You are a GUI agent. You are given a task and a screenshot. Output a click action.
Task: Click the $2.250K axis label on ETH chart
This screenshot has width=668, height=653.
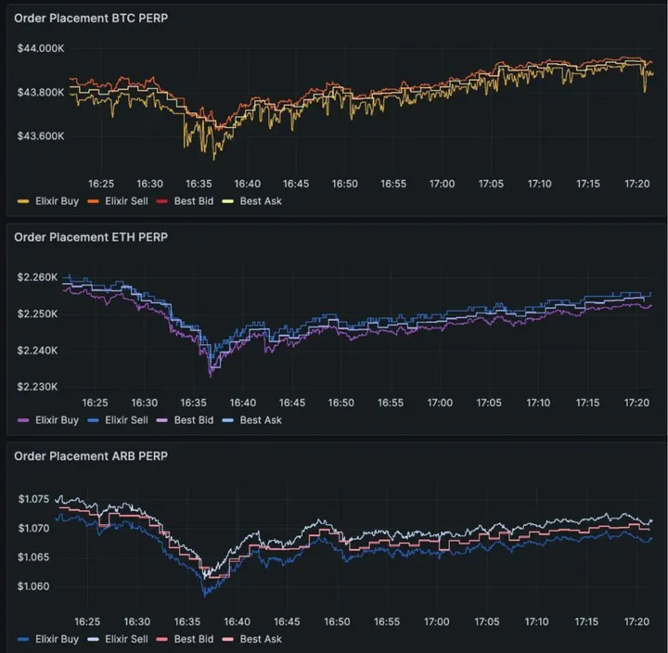[37, 314]
